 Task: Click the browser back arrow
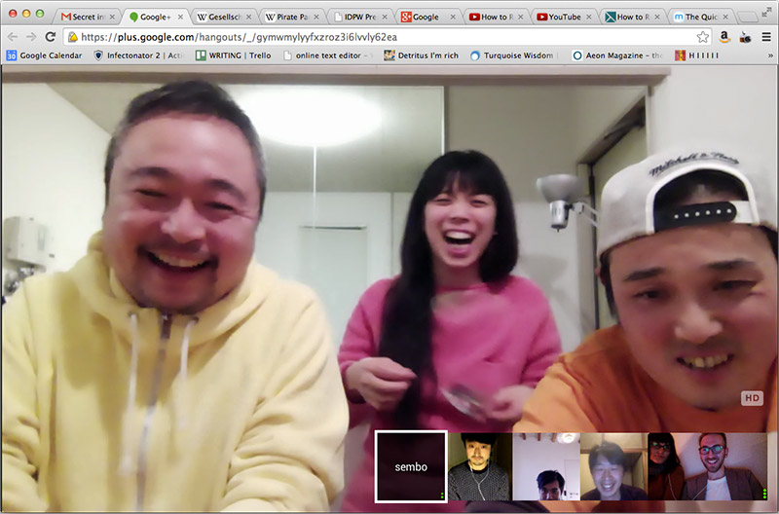coord(12,37)
